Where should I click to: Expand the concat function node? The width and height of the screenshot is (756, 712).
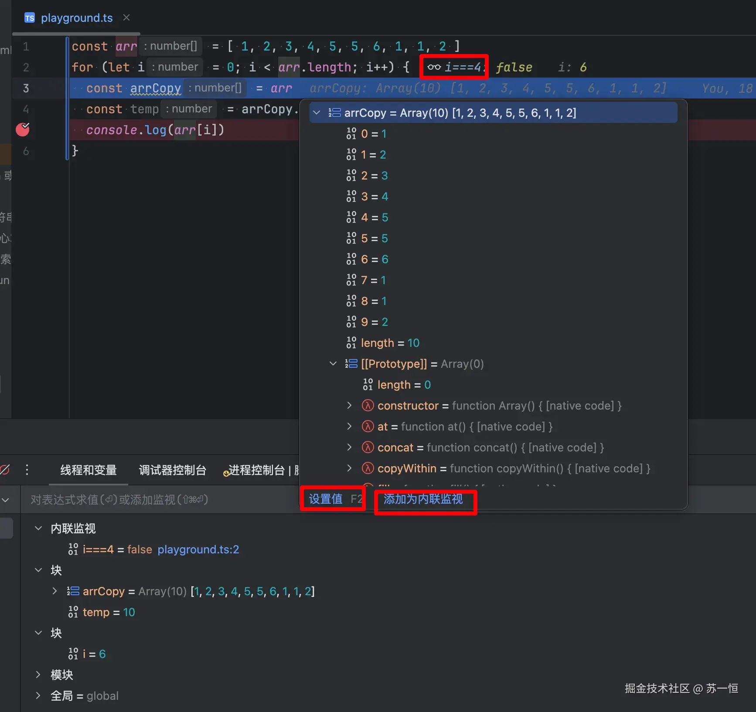tap(349, 448)
